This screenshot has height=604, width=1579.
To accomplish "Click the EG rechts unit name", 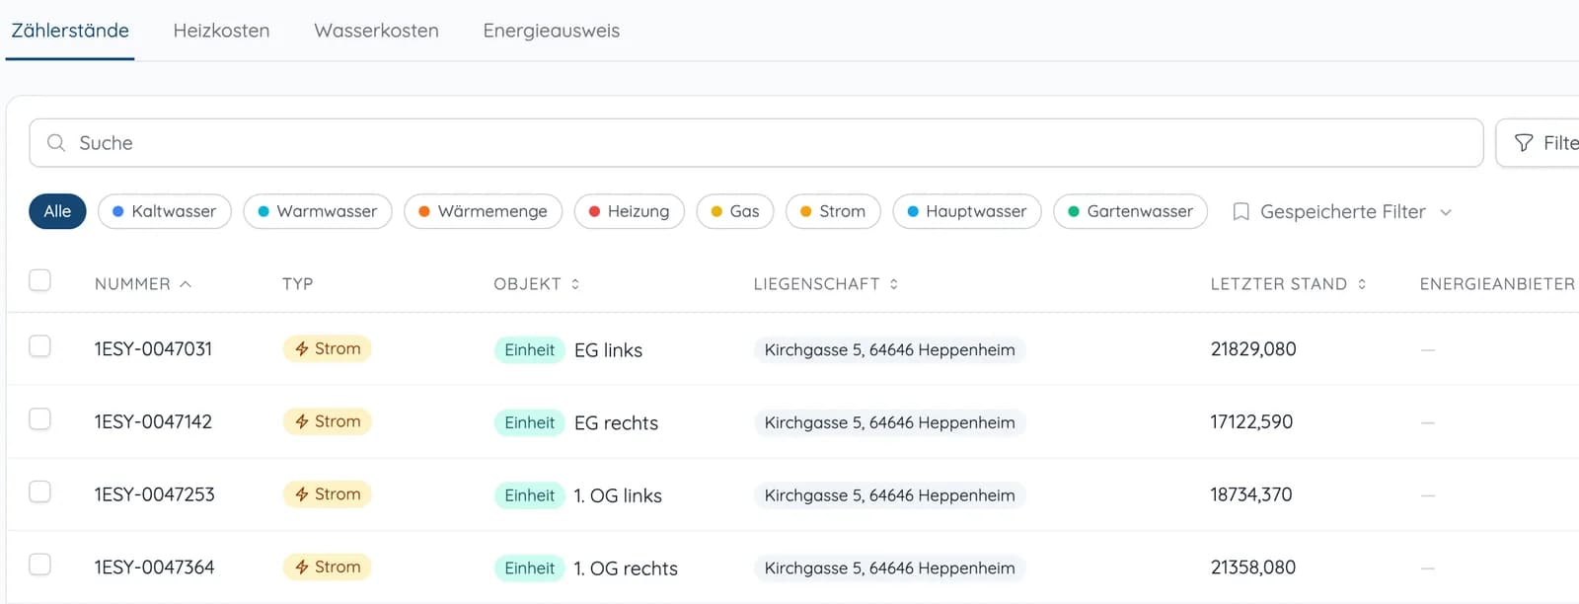I will click(x=616, y=423).
